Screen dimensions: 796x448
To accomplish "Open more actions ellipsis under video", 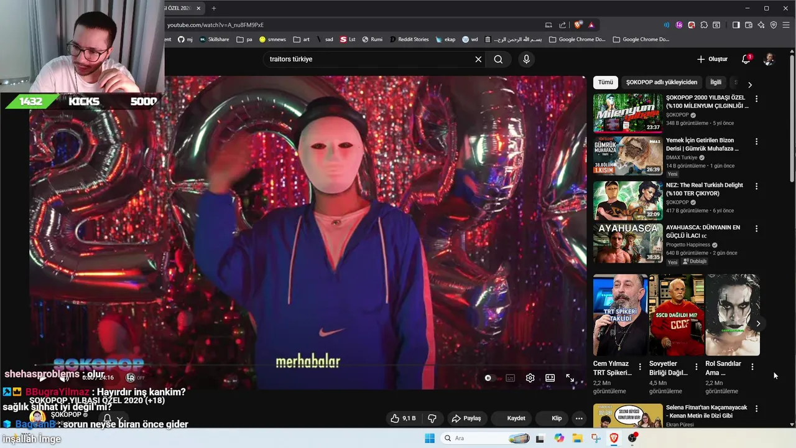I will pos(579,418).
